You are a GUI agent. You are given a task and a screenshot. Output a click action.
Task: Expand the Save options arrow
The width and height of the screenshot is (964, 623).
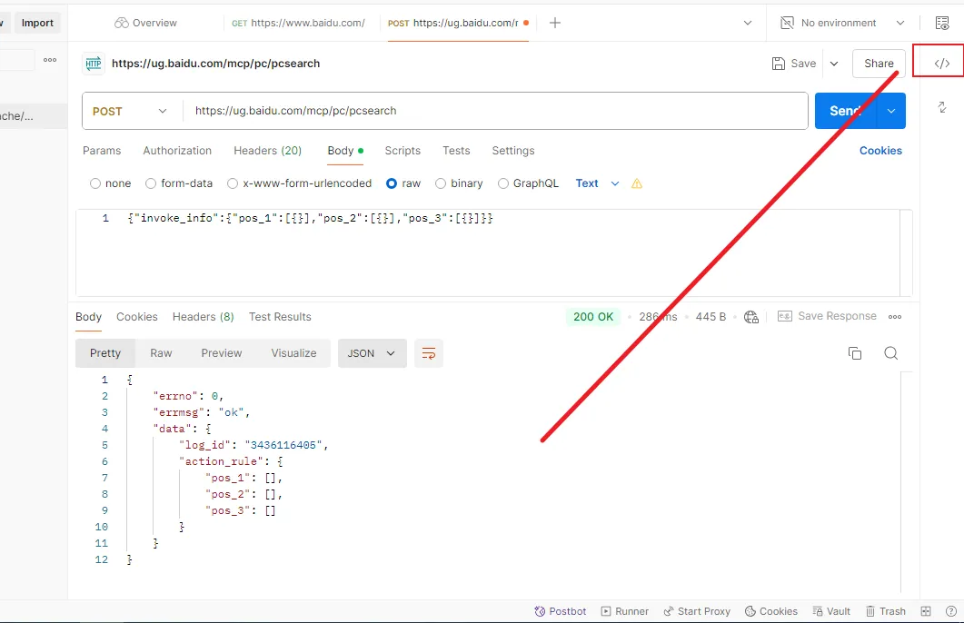tap(834, 64)
